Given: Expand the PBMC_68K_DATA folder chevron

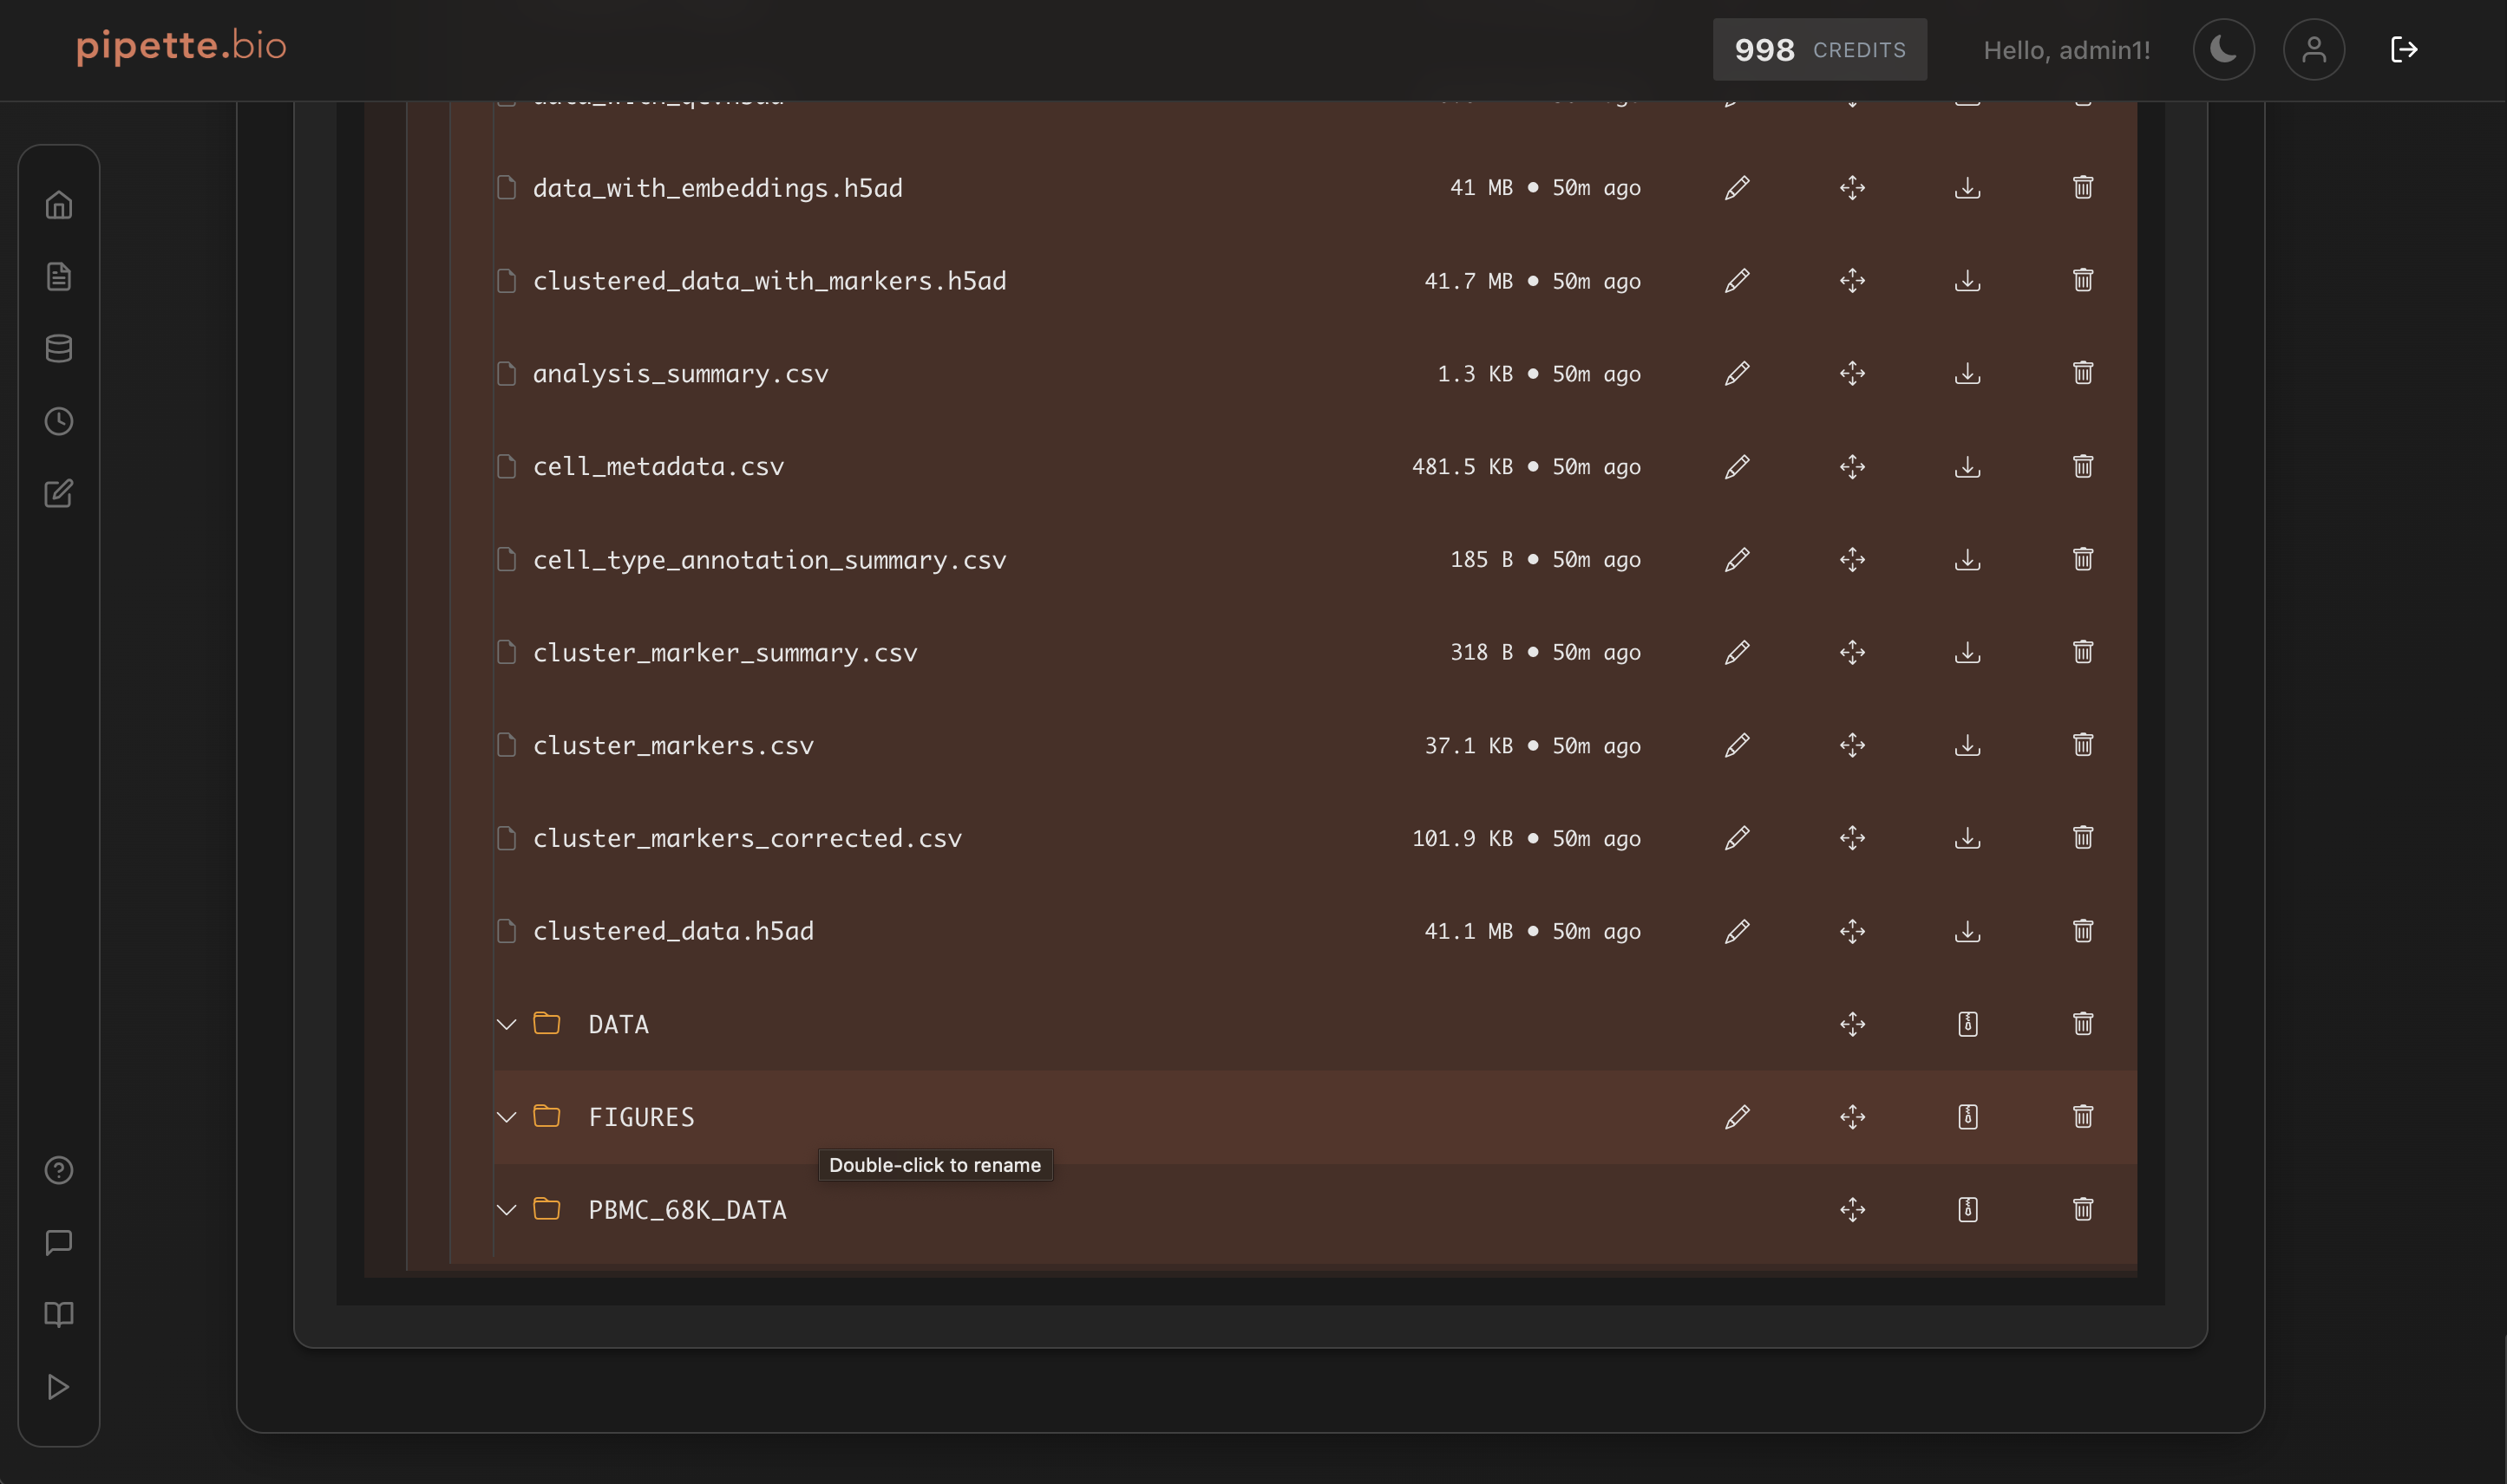Looking at the screenshot, I should 507,1210.
